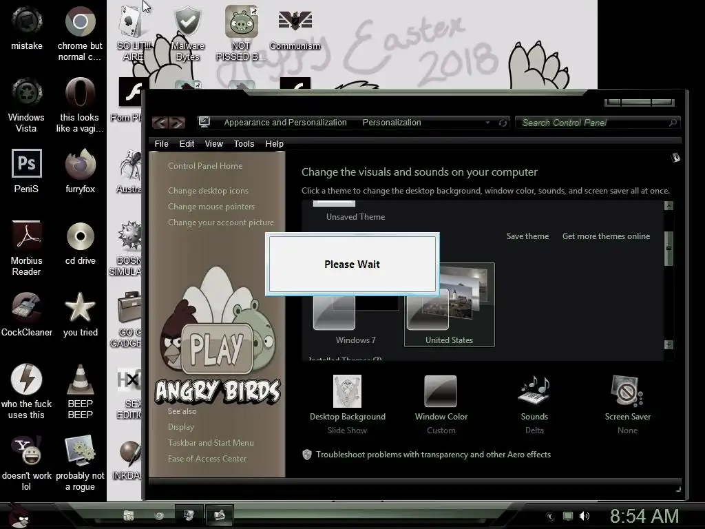Open the media player taskbar icon
The width and height of the screenshot is (705, 529).
click(x=159, y=515)
